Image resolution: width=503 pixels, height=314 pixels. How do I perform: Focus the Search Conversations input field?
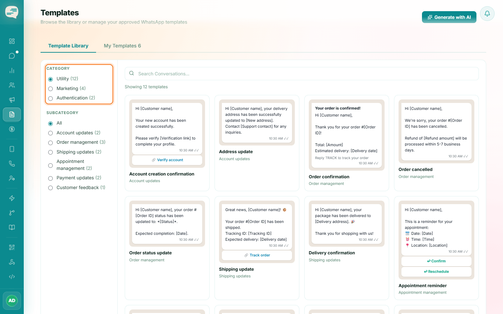302,74
